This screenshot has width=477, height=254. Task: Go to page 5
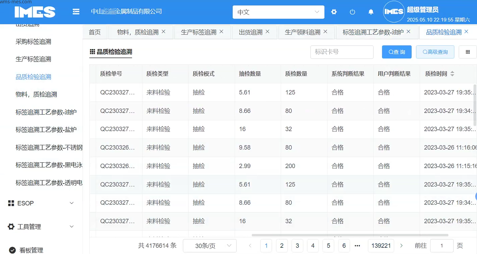[329, 246]
